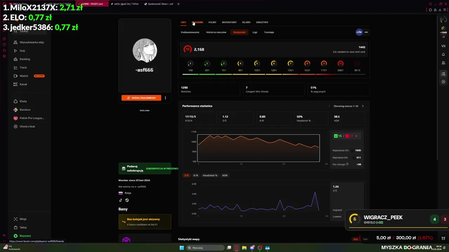Image resolution: width=449 pixels, height=252 pixels.
Task: Select the 5v5 map stats toggle
Action: click(x=355, y=239)
